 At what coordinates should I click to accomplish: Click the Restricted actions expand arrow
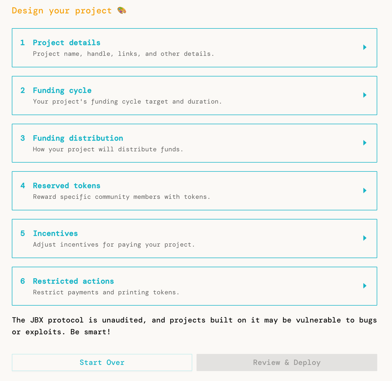coord(365,286)
